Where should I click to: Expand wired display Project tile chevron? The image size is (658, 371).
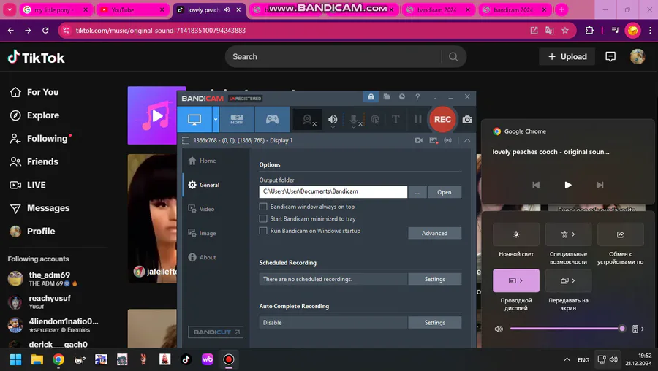[521, 280]
